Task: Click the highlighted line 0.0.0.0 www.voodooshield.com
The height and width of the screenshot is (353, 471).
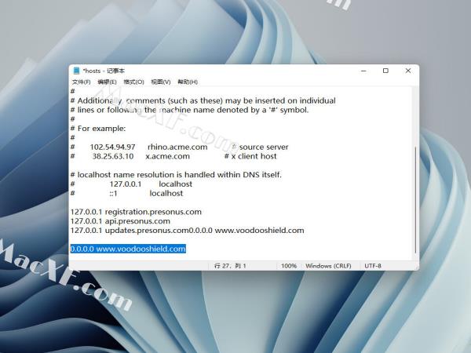Action: (128, 249)
